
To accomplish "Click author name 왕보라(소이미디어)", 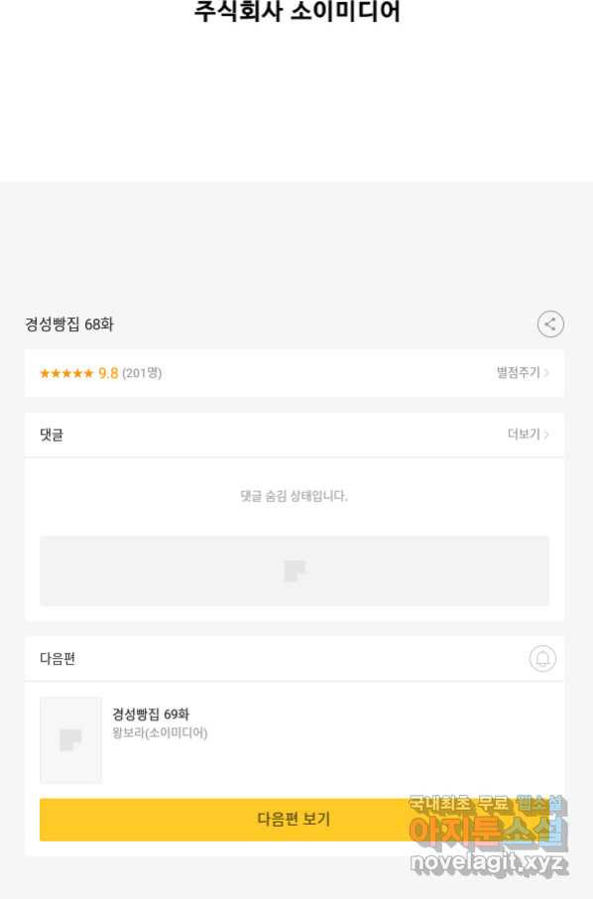I will pos(160,732).
